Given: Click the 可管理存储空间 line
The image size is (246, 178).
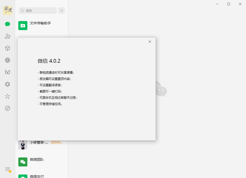Looking at the screenshot, I should click(x=50, y=104).
